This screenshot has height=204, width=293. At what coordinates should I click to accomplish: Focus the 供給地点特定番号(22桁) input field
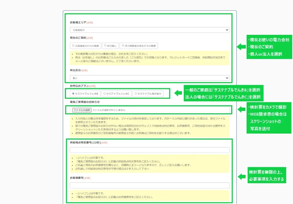click(x=149, y=150)
